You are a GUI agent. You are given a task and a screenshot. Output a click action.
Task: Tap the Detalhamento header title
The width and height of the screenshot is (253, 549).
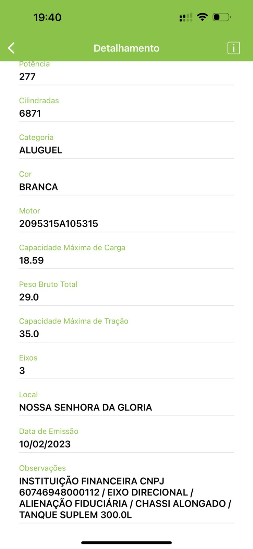pos(126,48)
